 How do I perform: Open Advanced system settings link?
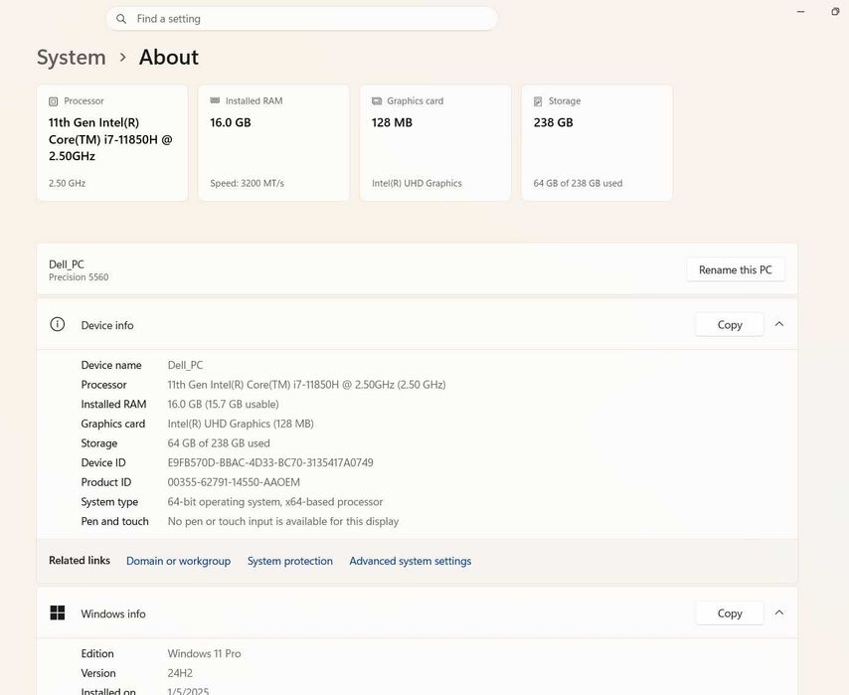click(x=410, y=561)
